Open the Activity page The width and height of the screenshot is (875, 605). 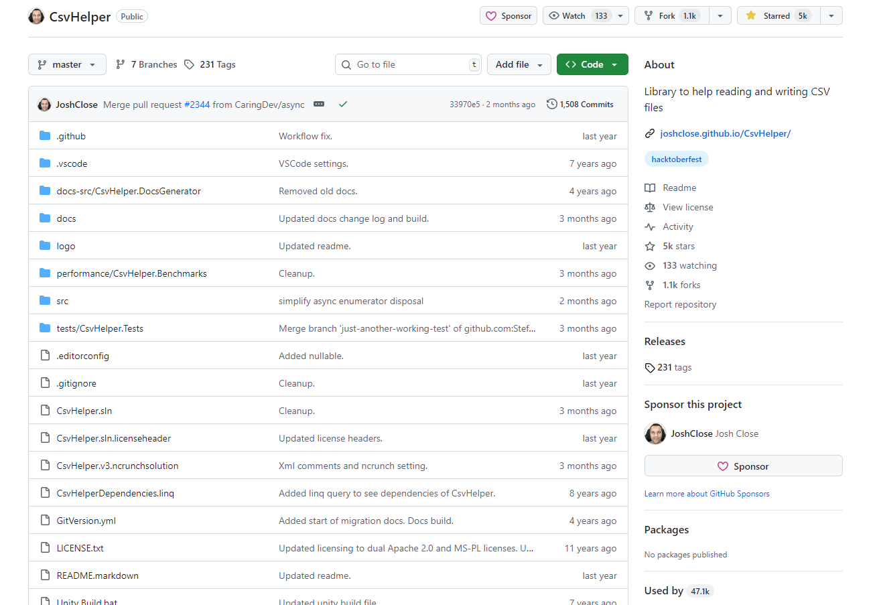[x=677, y=226]
